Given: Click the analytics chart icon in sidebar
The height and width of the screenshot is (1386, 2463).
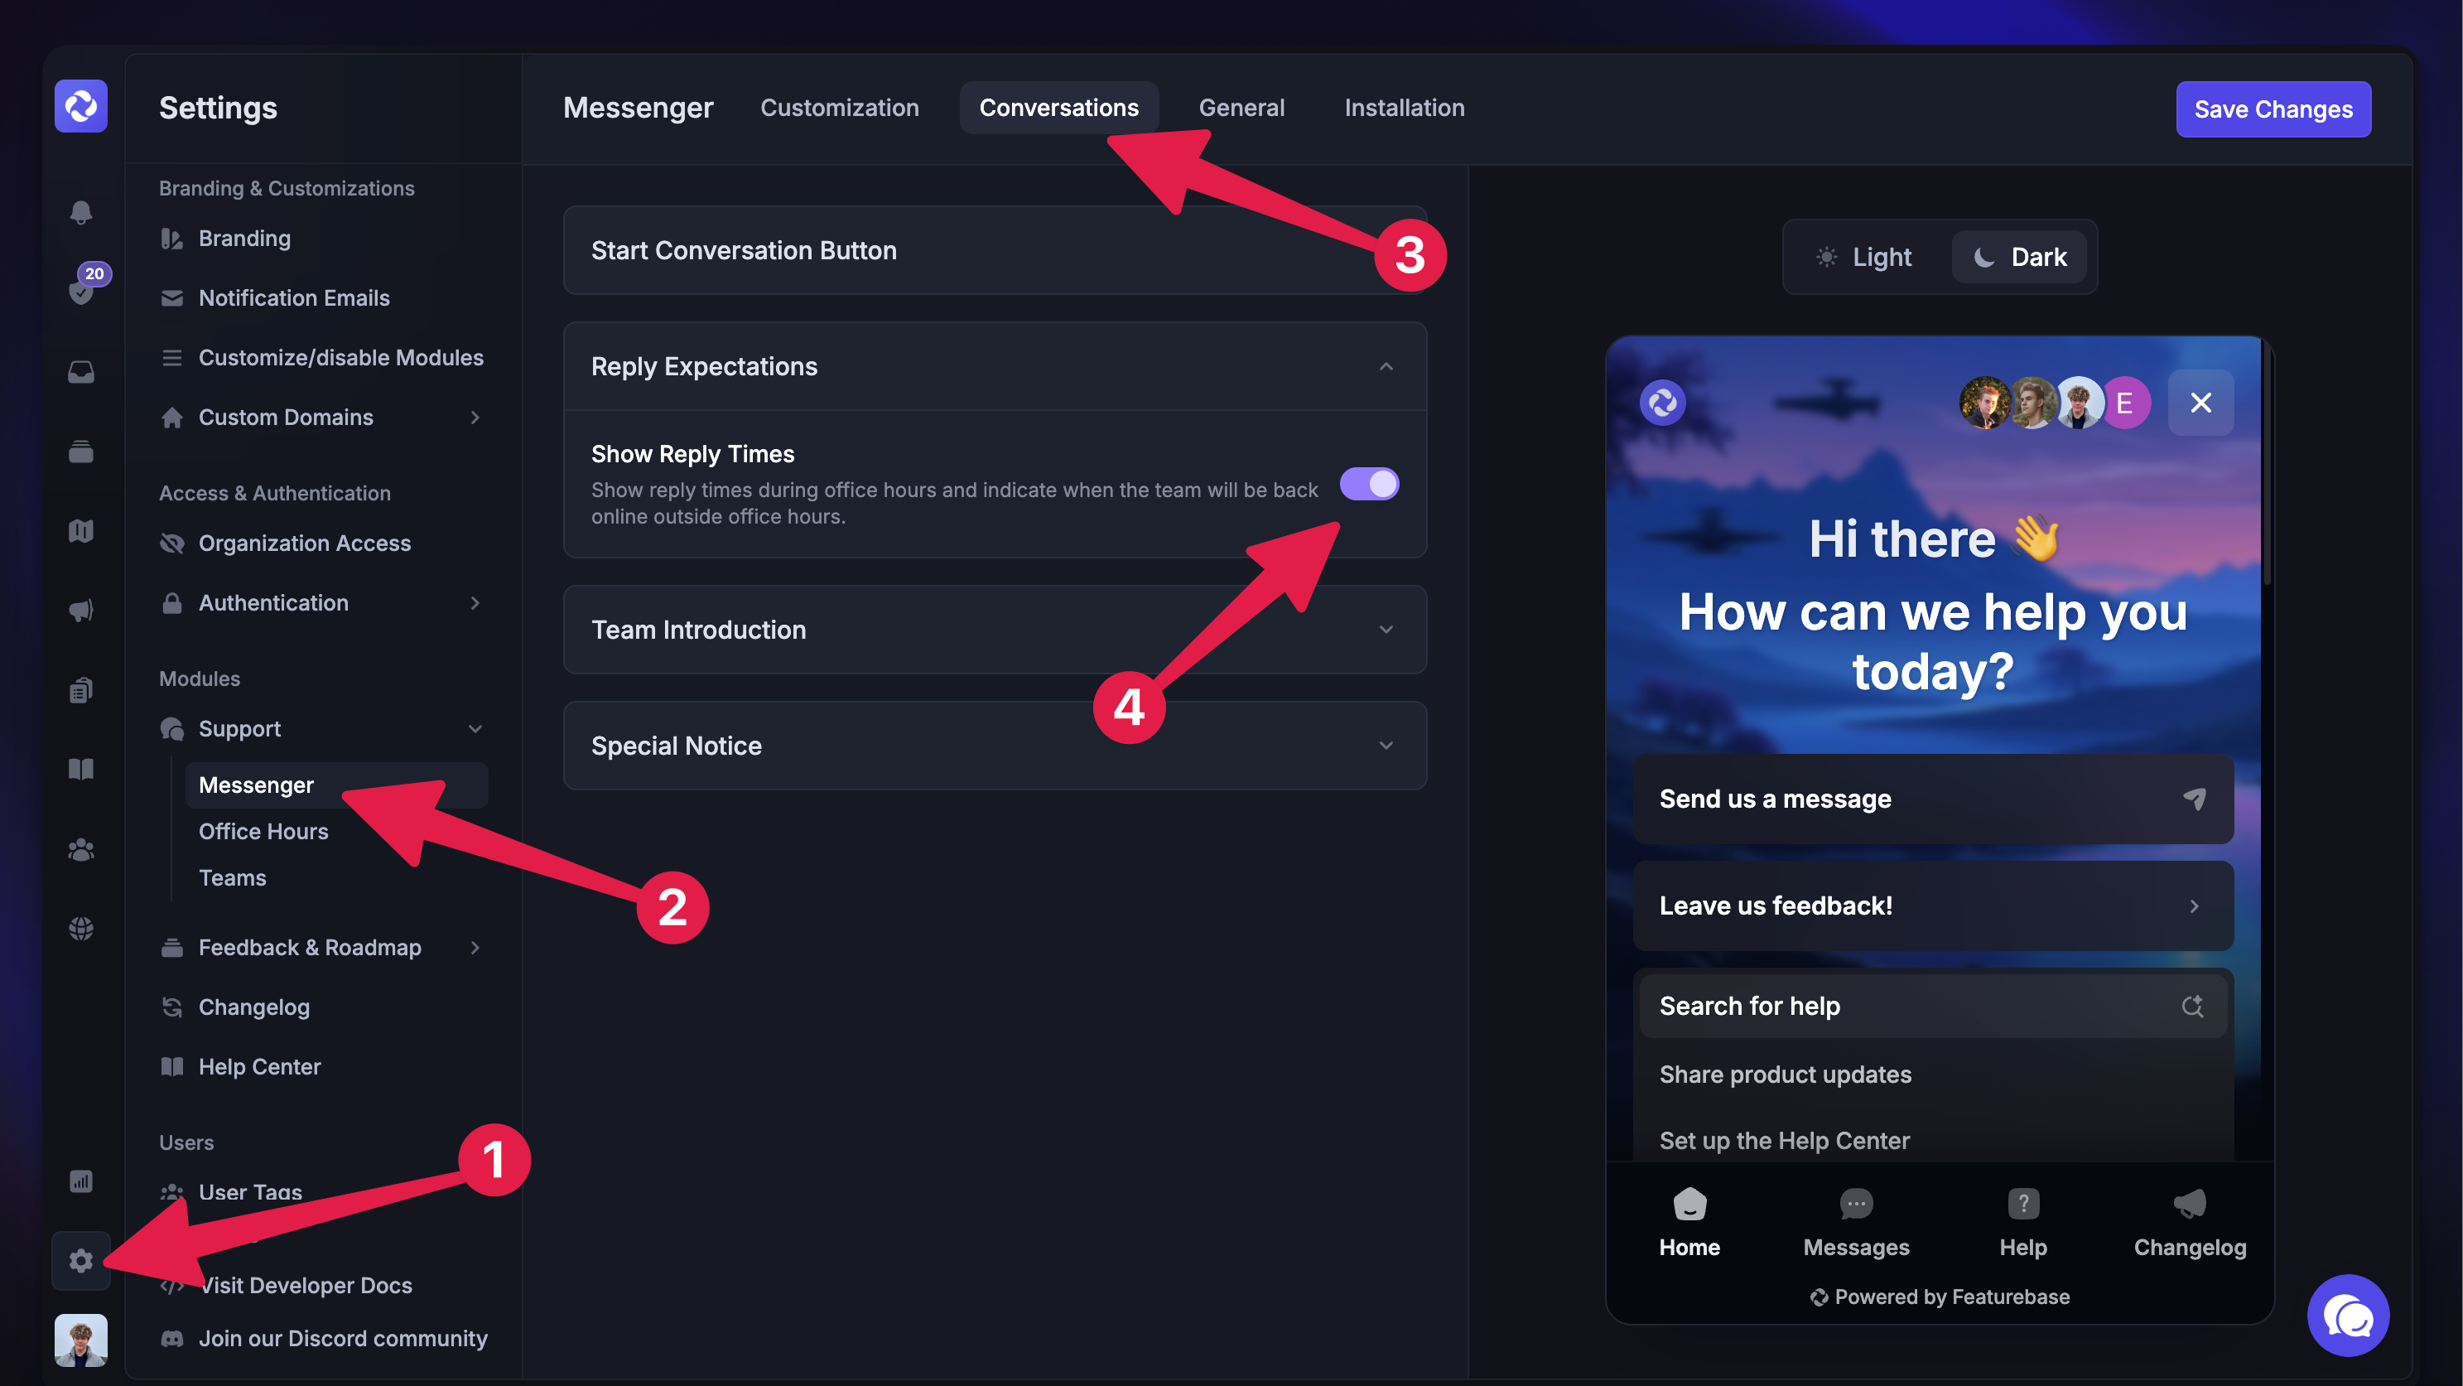Looking at the screenshot, I should 81,1181.
